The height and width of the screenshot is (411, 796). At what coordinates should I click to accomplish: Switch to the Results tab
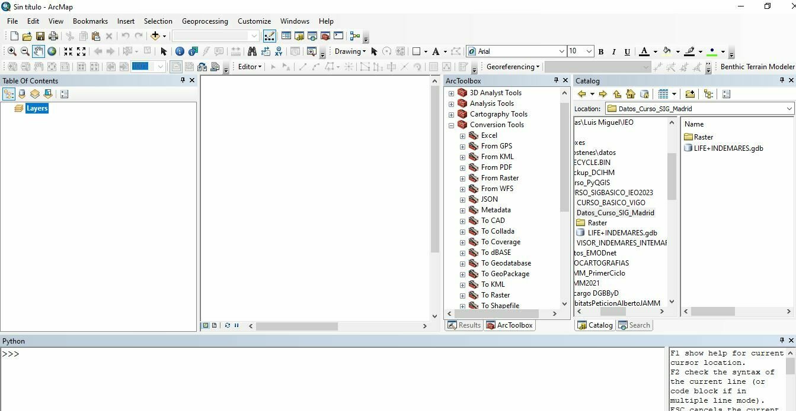point(464,325)
